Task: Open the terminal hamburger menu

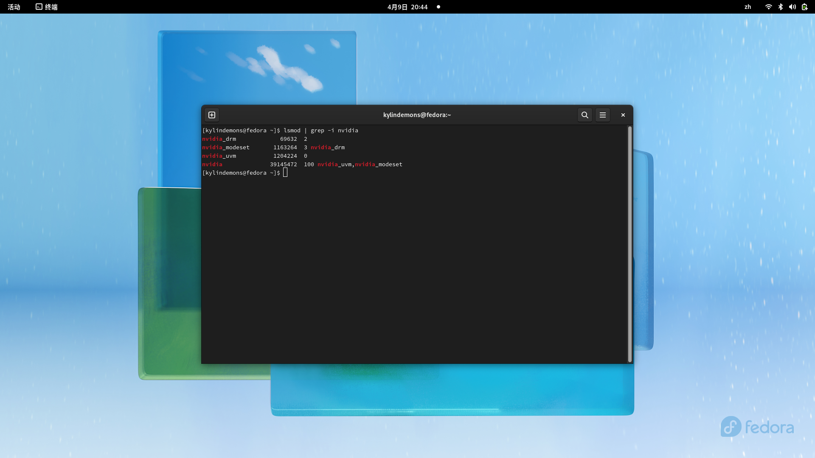Action: click(x=602, y=115)
